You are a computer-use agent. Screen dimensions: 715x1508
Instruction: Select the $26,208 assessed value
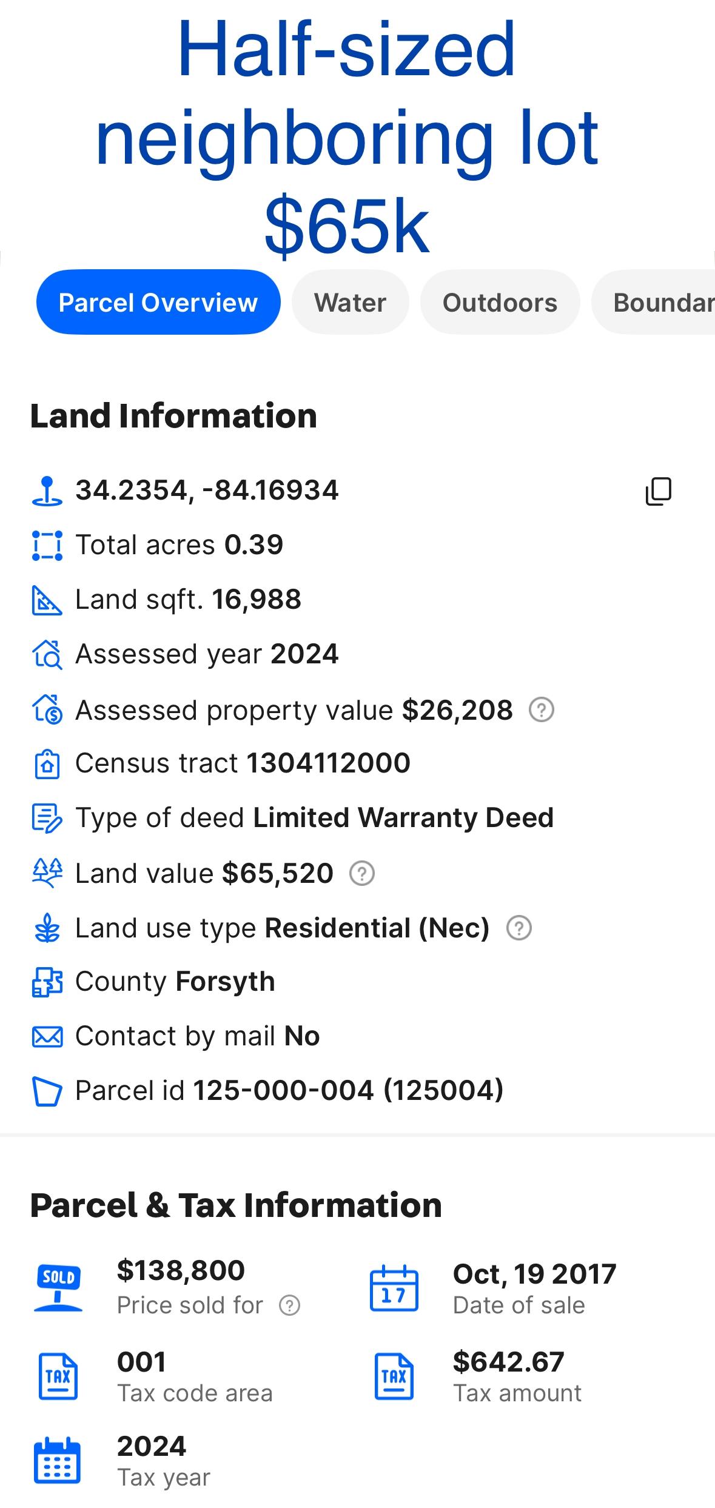coord(457,710)
